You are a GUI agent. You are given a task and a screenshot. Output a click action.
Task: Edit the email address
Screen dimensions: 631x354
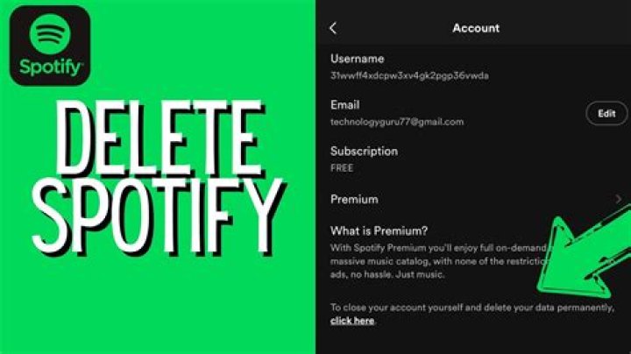click(x=606, y=114)
